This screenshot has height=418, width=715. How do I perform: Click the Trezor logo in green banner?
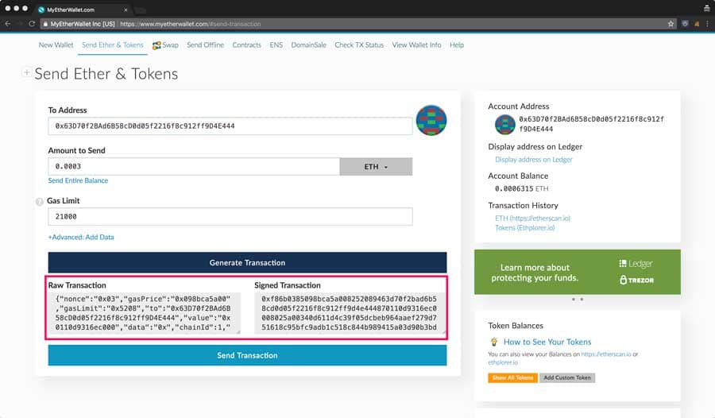[x=636, y=280]
